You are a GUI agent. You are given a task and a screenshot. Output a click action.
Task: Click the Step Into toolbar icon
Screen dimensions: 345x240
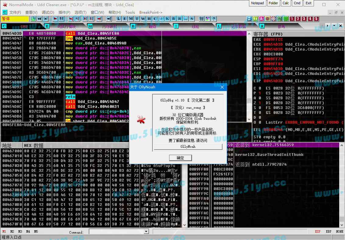71,19
